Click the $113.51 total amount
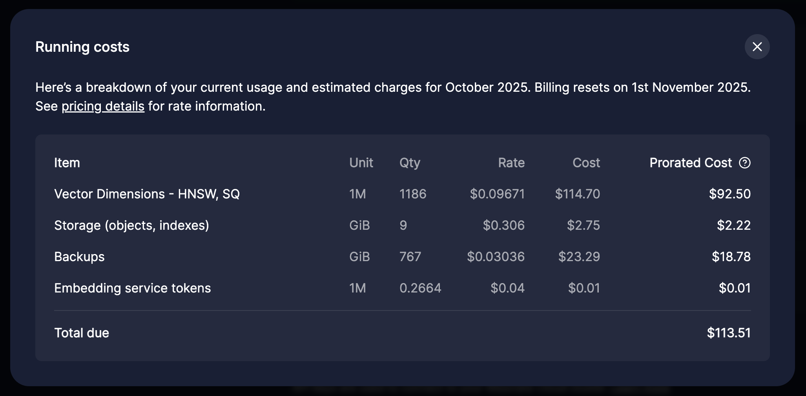Image resolution: width=806 pixels, height=396 pixels. tap(729, 332)
